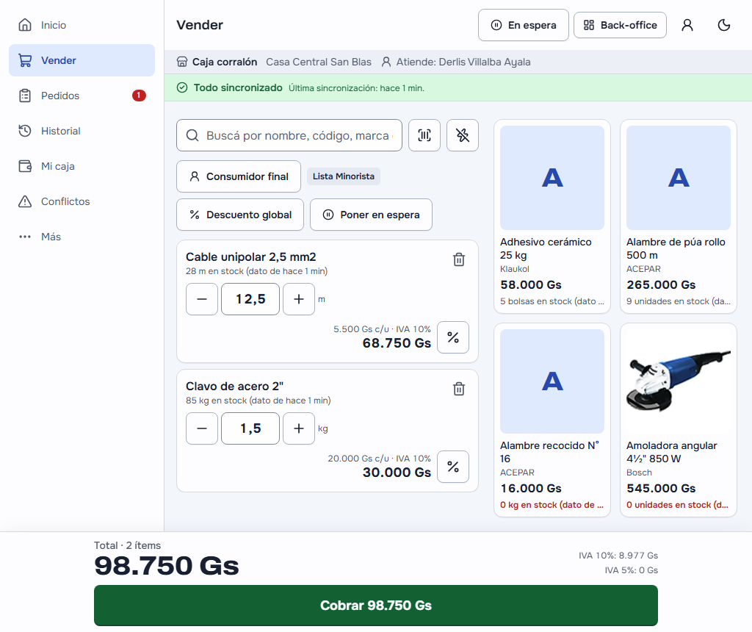Edit Cable unipolar quantity field 12,5

[x=250, y=299]
